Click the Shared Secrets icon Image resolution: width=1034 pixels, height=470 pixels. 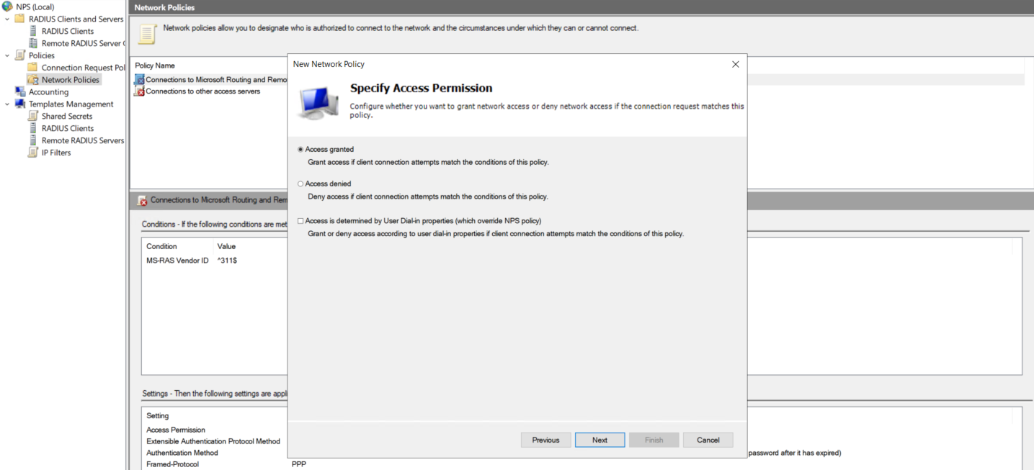(32, 117)
